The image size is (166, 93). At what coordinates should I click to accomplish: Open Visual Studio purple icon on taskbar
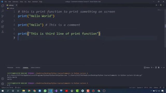coord(56,91)
